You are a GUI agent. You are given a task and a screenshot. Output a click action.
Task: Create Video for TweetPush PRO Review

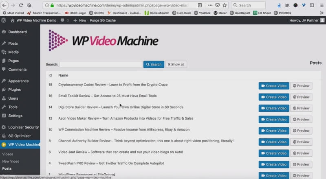tap(274, 164)
